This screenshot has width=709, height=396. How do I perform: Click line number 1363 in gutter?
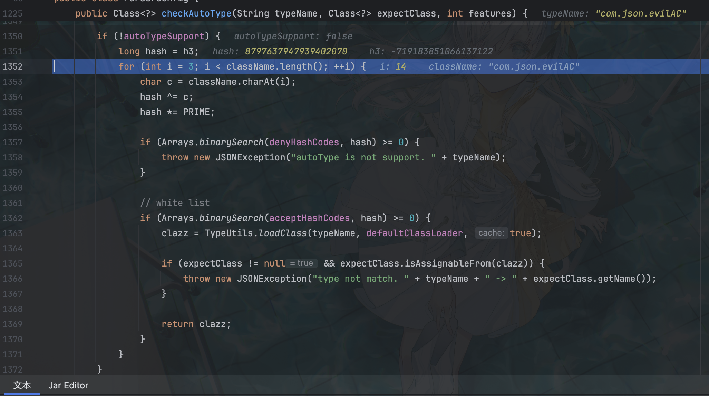(13, 233)
